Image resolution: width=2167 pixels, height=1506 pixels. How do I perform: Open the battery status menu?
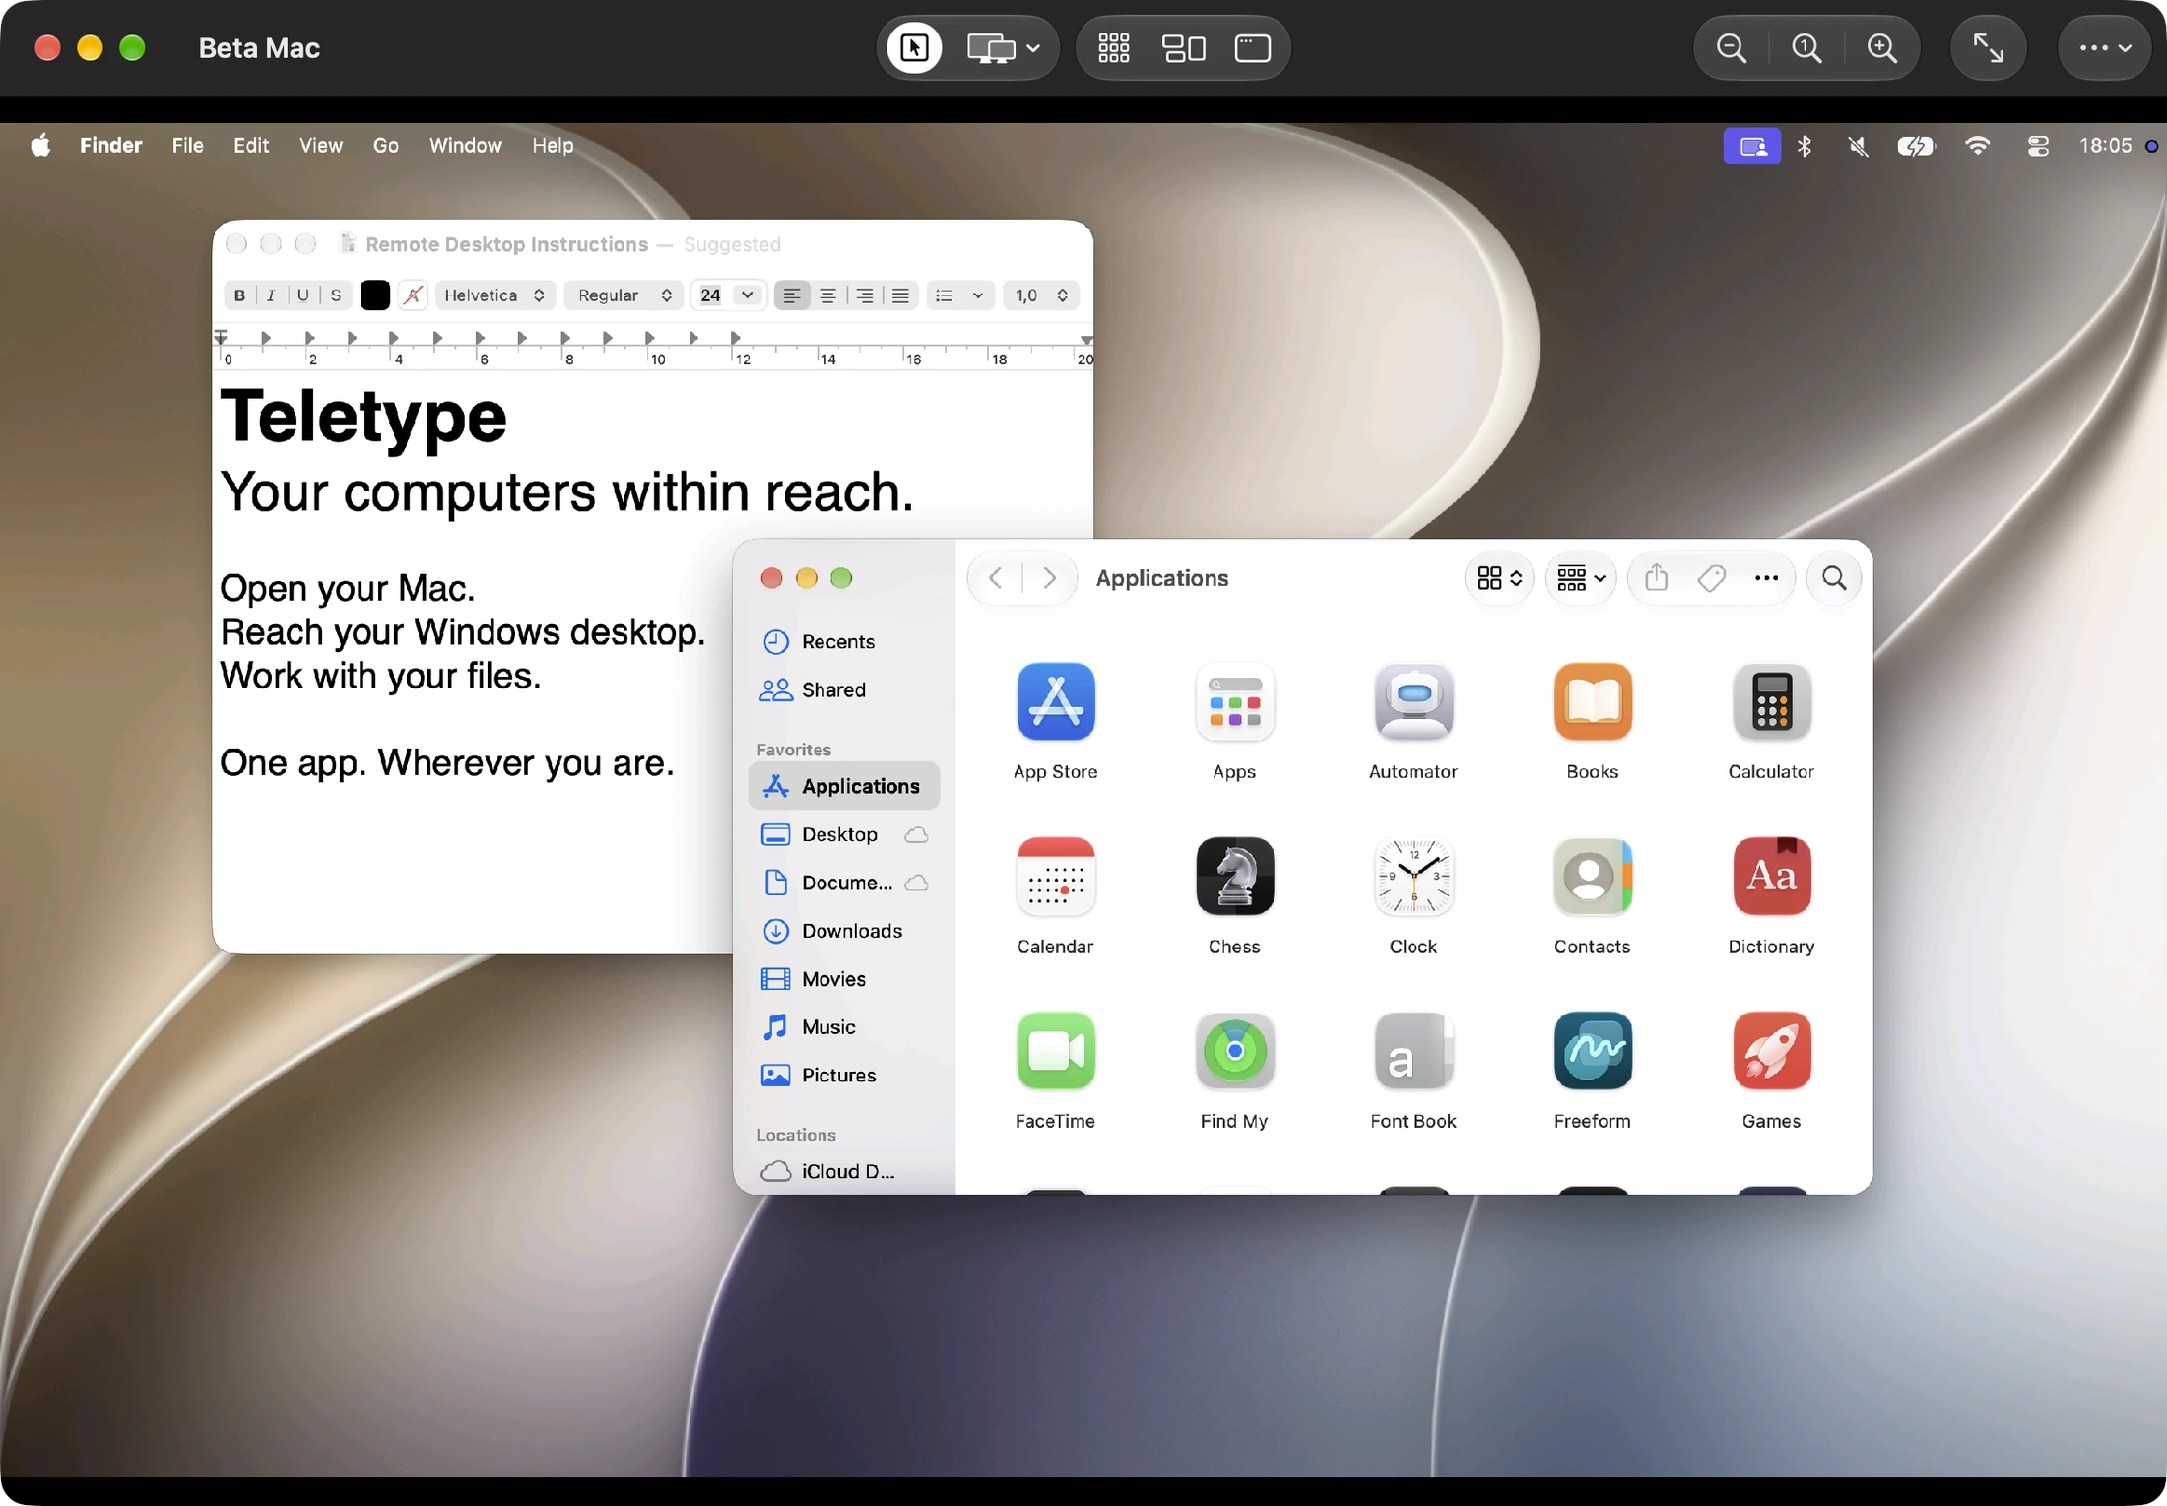click(1916, 147)
